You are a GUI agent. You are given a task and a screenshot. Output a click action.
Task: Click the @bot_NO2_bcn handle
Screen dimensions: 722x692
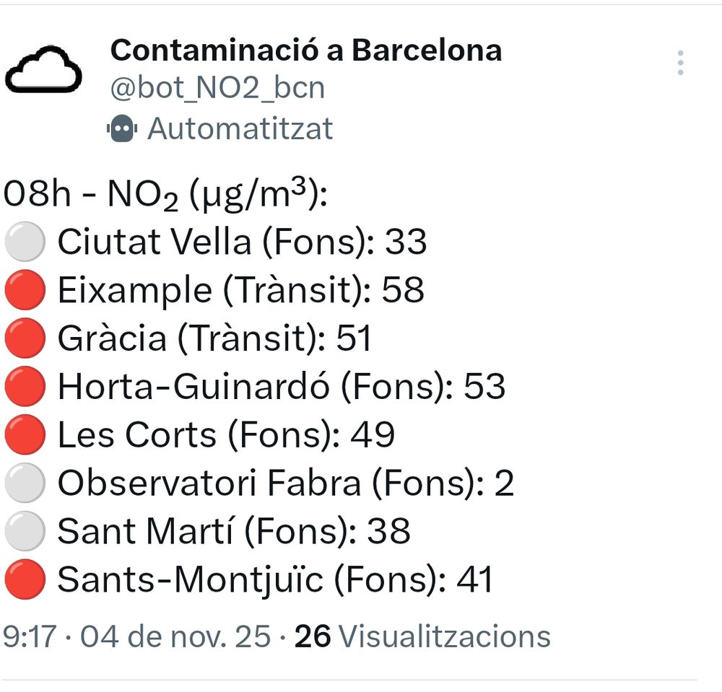click(x=217, y=88)
